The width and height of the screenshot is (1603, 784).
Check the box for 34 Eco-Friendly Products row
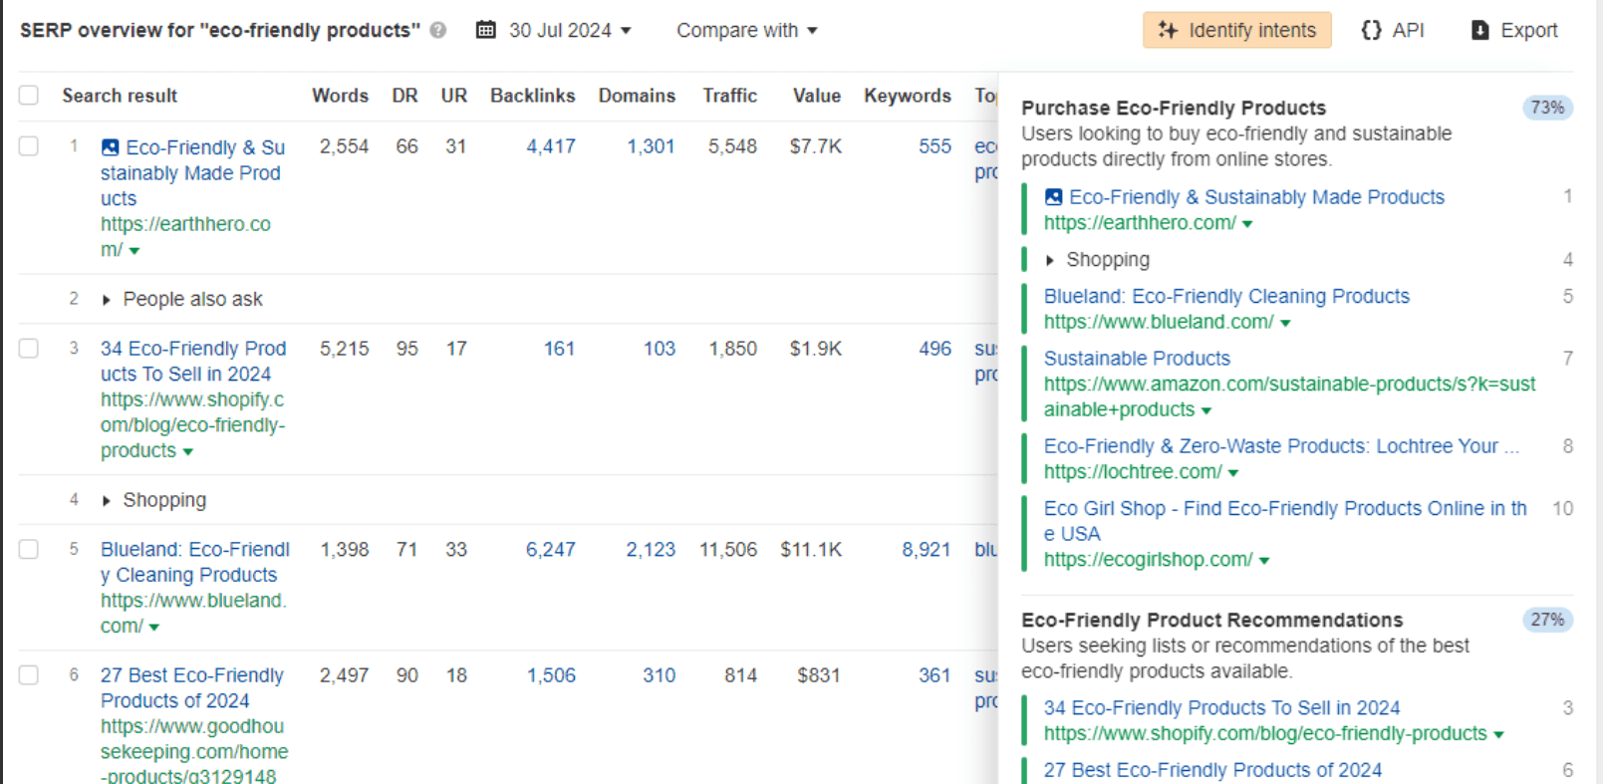point(29,348)
